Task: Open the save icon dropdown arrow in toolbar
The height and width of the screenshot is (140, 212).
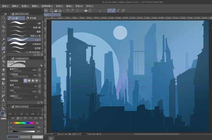Action: pos(63,11)
